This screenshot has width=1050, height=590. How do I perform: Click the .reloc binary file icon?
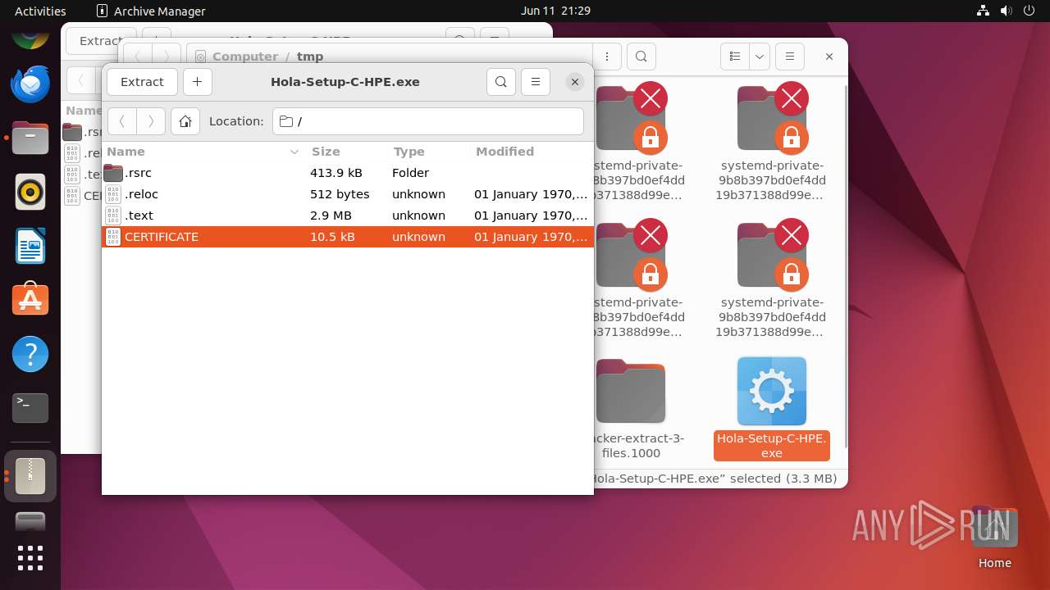[113, 194]
